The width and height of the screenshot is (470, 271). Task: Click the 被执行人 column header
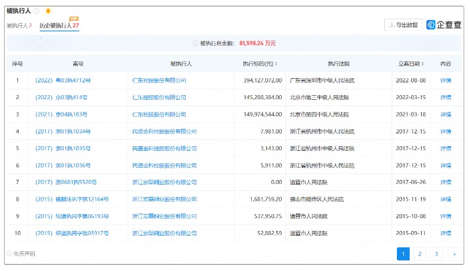click(x=180, y=64)
